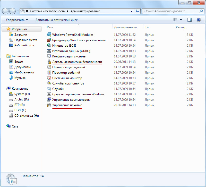Image resolution: width=206 pixels, height=187 pixels.
Task: Open the Изображения library
Action: (x=24, y=72)
